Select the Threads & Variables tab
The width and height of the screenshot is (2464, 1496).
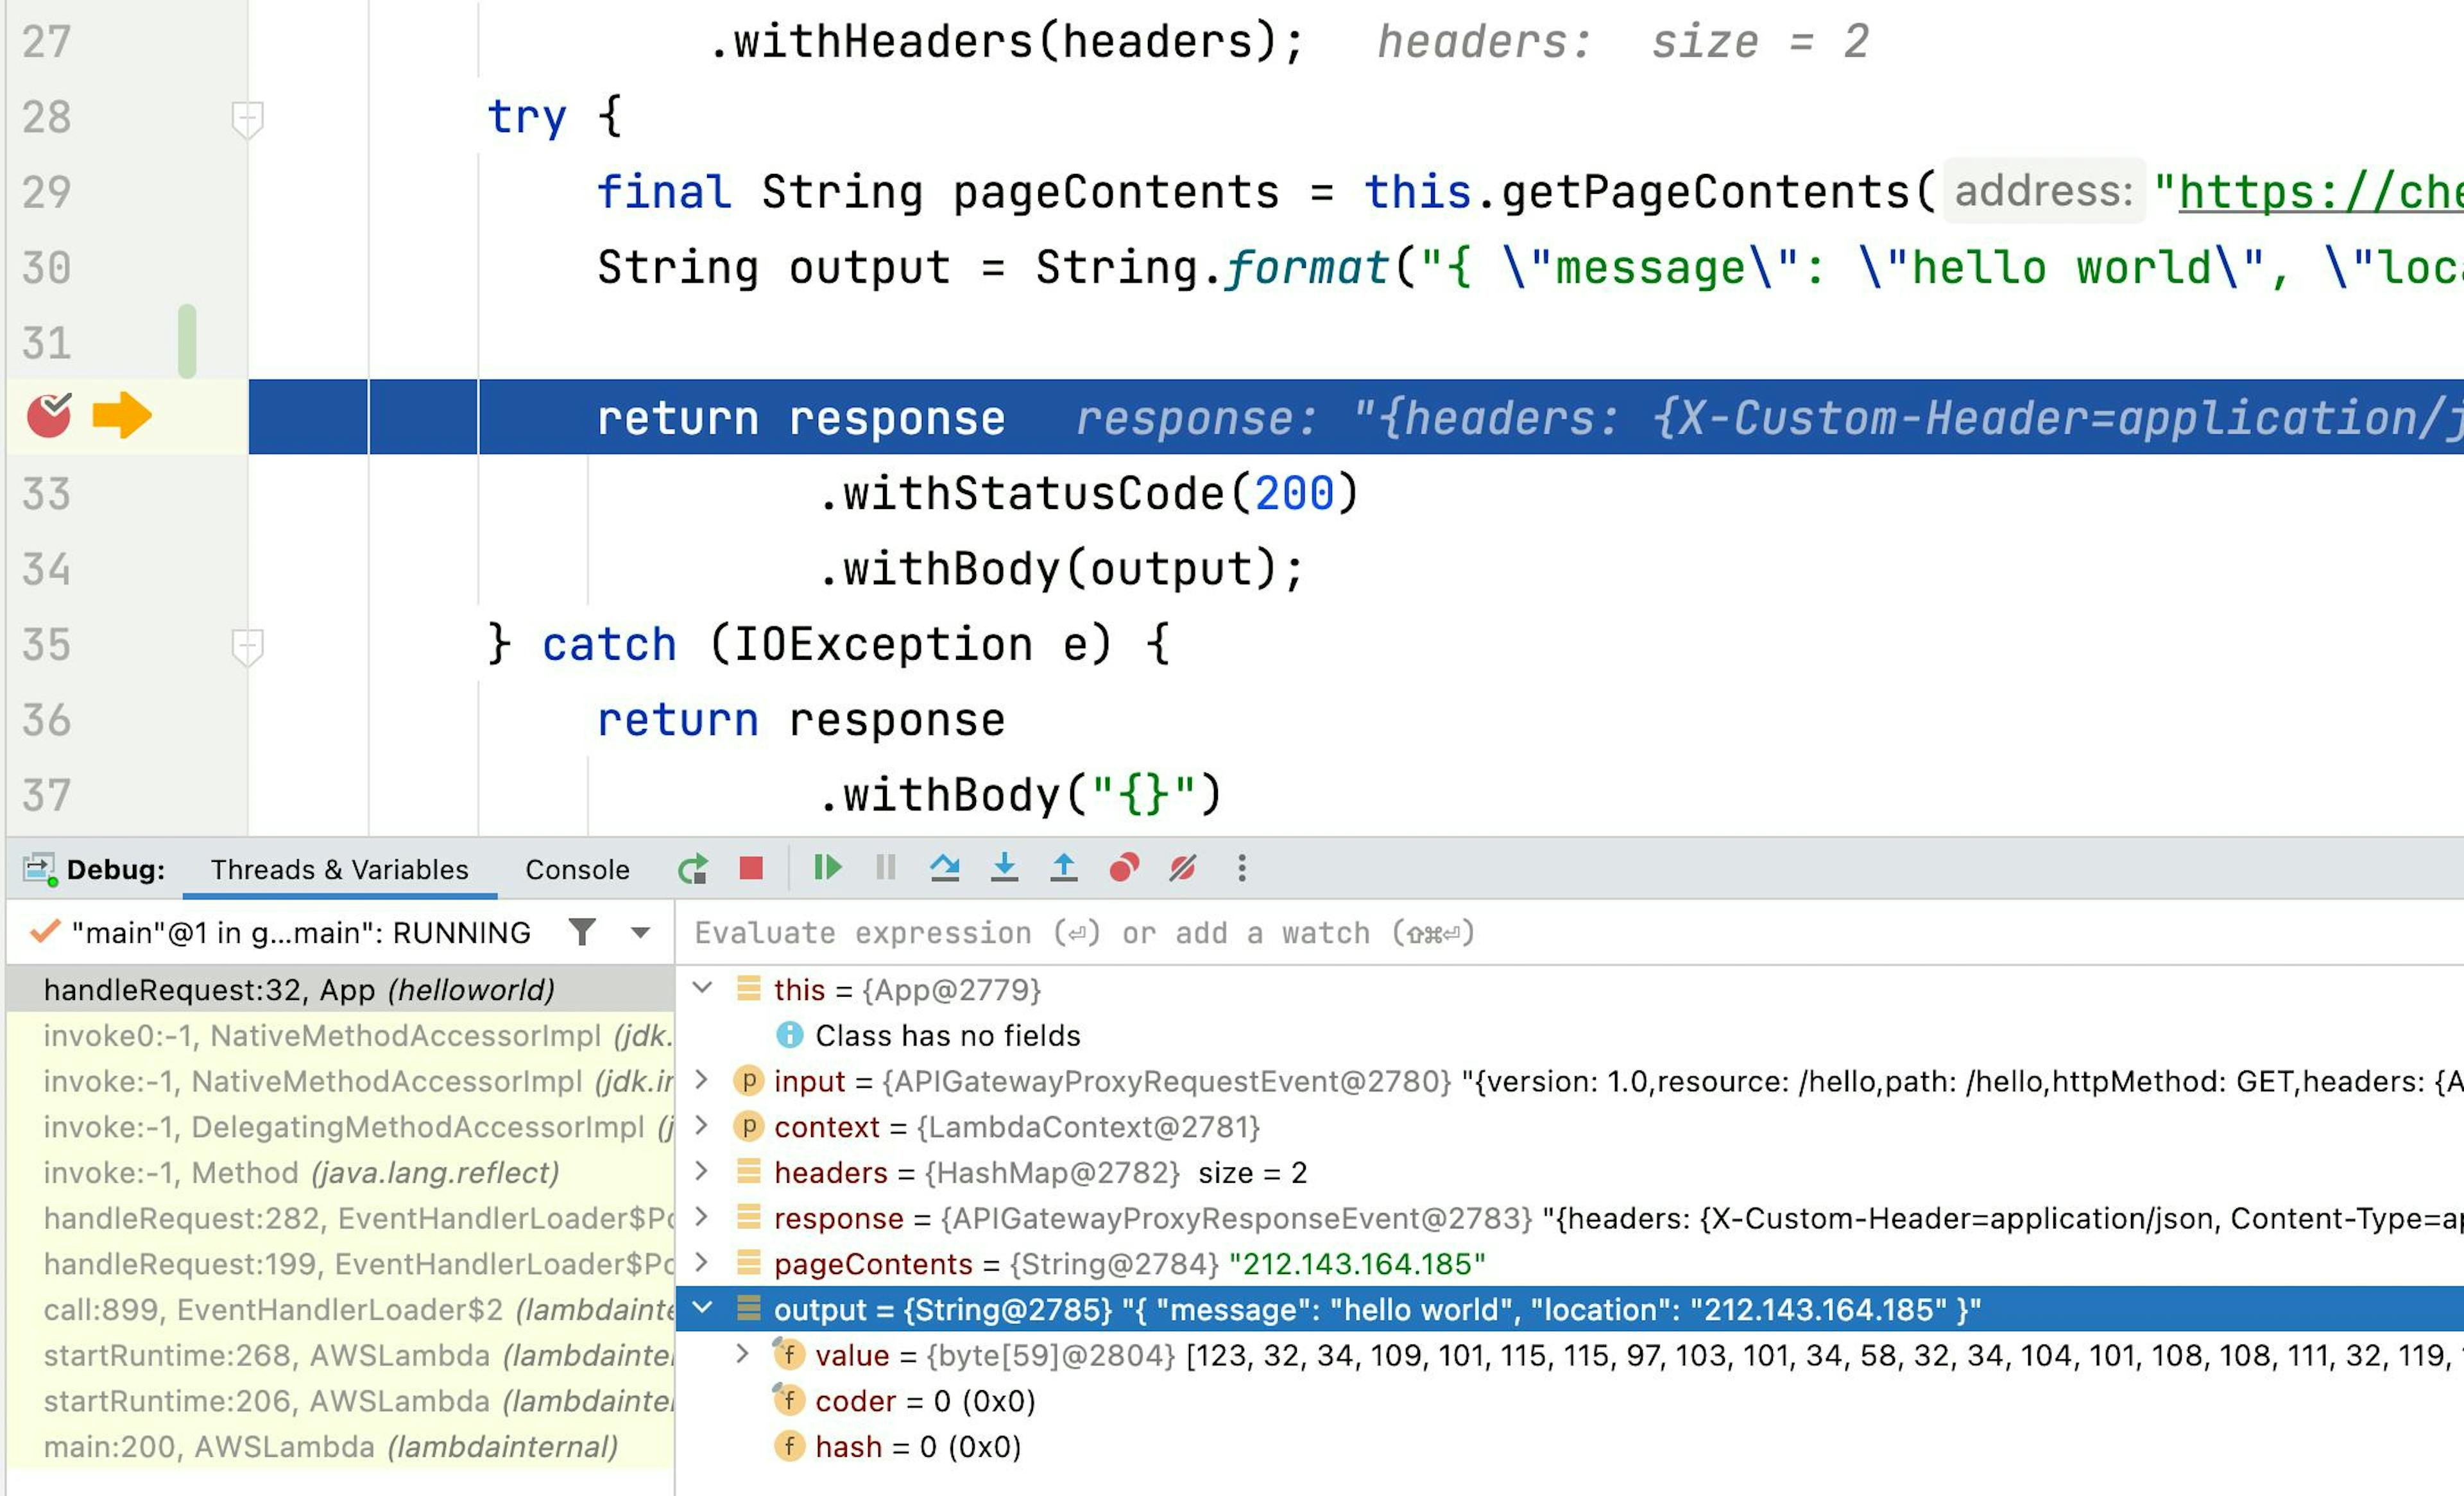click(x=339, y=869)
